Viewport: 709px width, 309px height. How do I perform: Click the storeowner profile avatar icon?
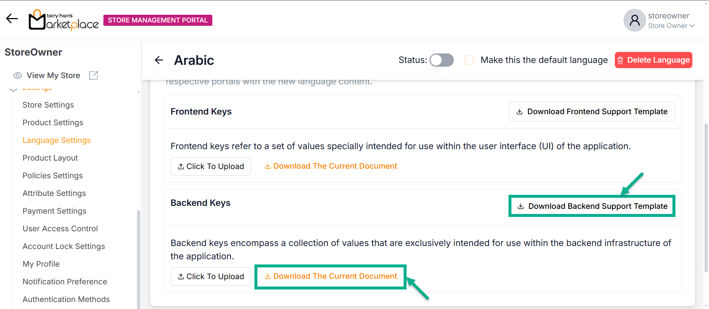634,20
